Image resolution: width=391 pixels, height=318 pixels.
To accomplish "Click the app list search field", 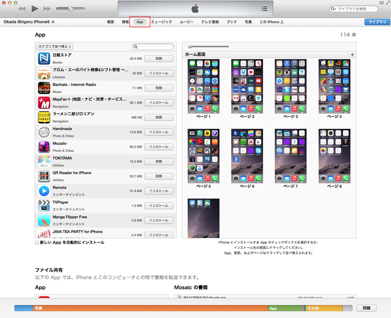I will pyautogui.click(x=153, y=47).
